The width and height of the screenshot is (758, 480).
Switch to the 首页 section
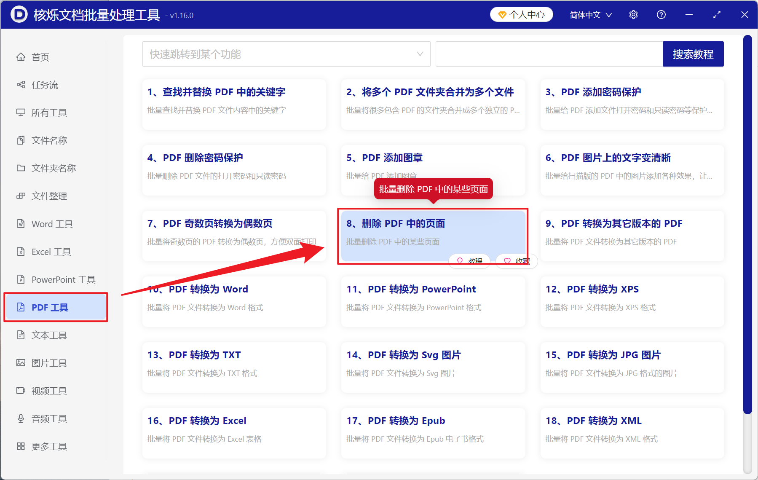click(x=40, y=57)
